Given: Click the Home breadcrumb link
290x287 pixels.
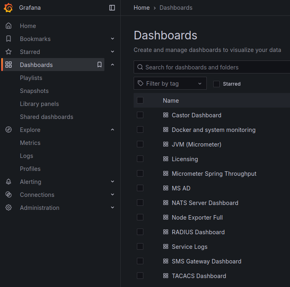Looking at the screenshot, I should 141,8.
